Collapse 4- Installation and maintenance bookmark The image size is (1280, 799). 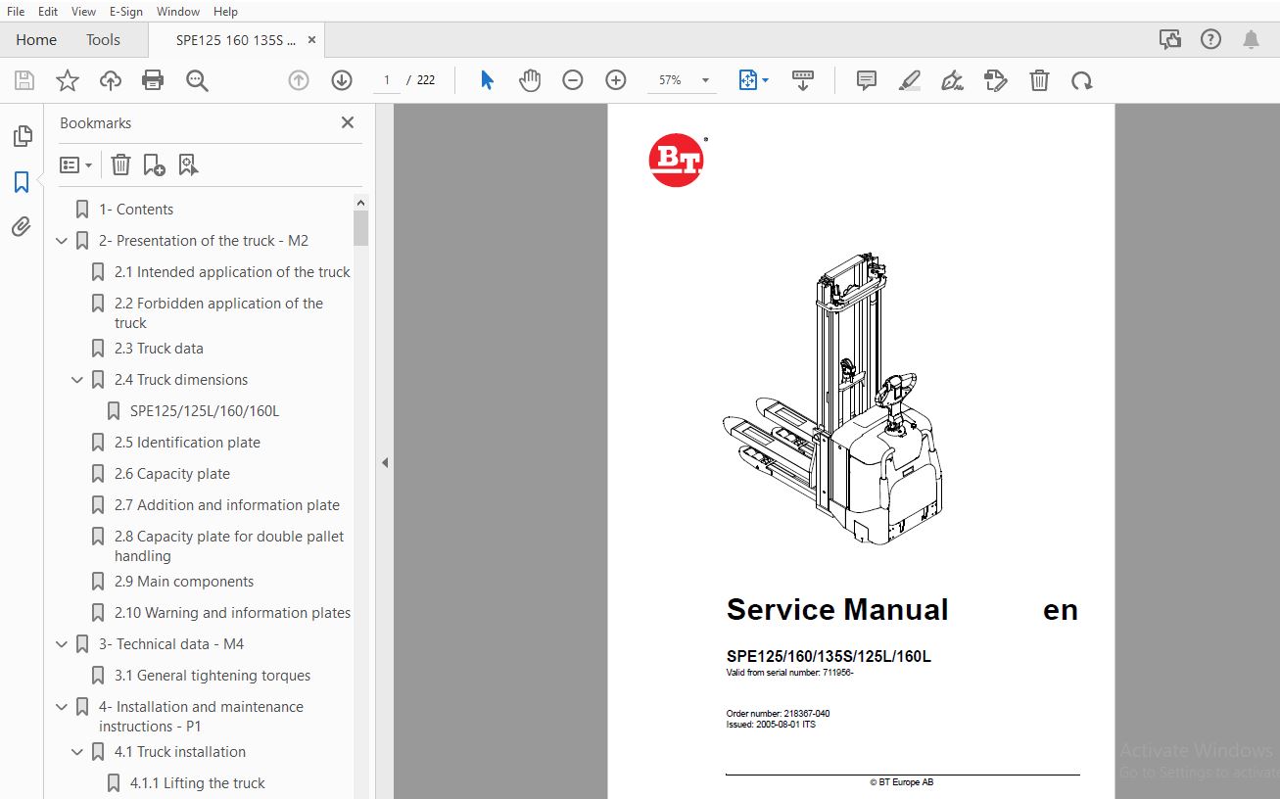pos(62,707)
